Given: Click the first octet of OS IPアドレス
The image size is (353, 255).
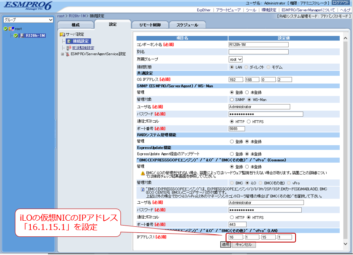Looking at the screenshot, I should tap(236, 79).
